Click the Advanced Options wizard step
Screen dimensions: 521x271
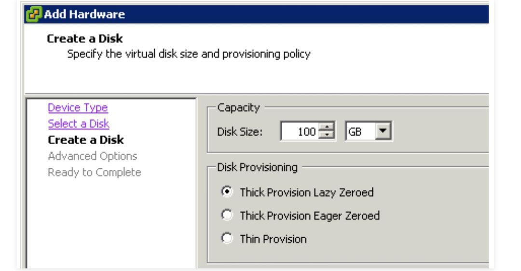[92, 156]
